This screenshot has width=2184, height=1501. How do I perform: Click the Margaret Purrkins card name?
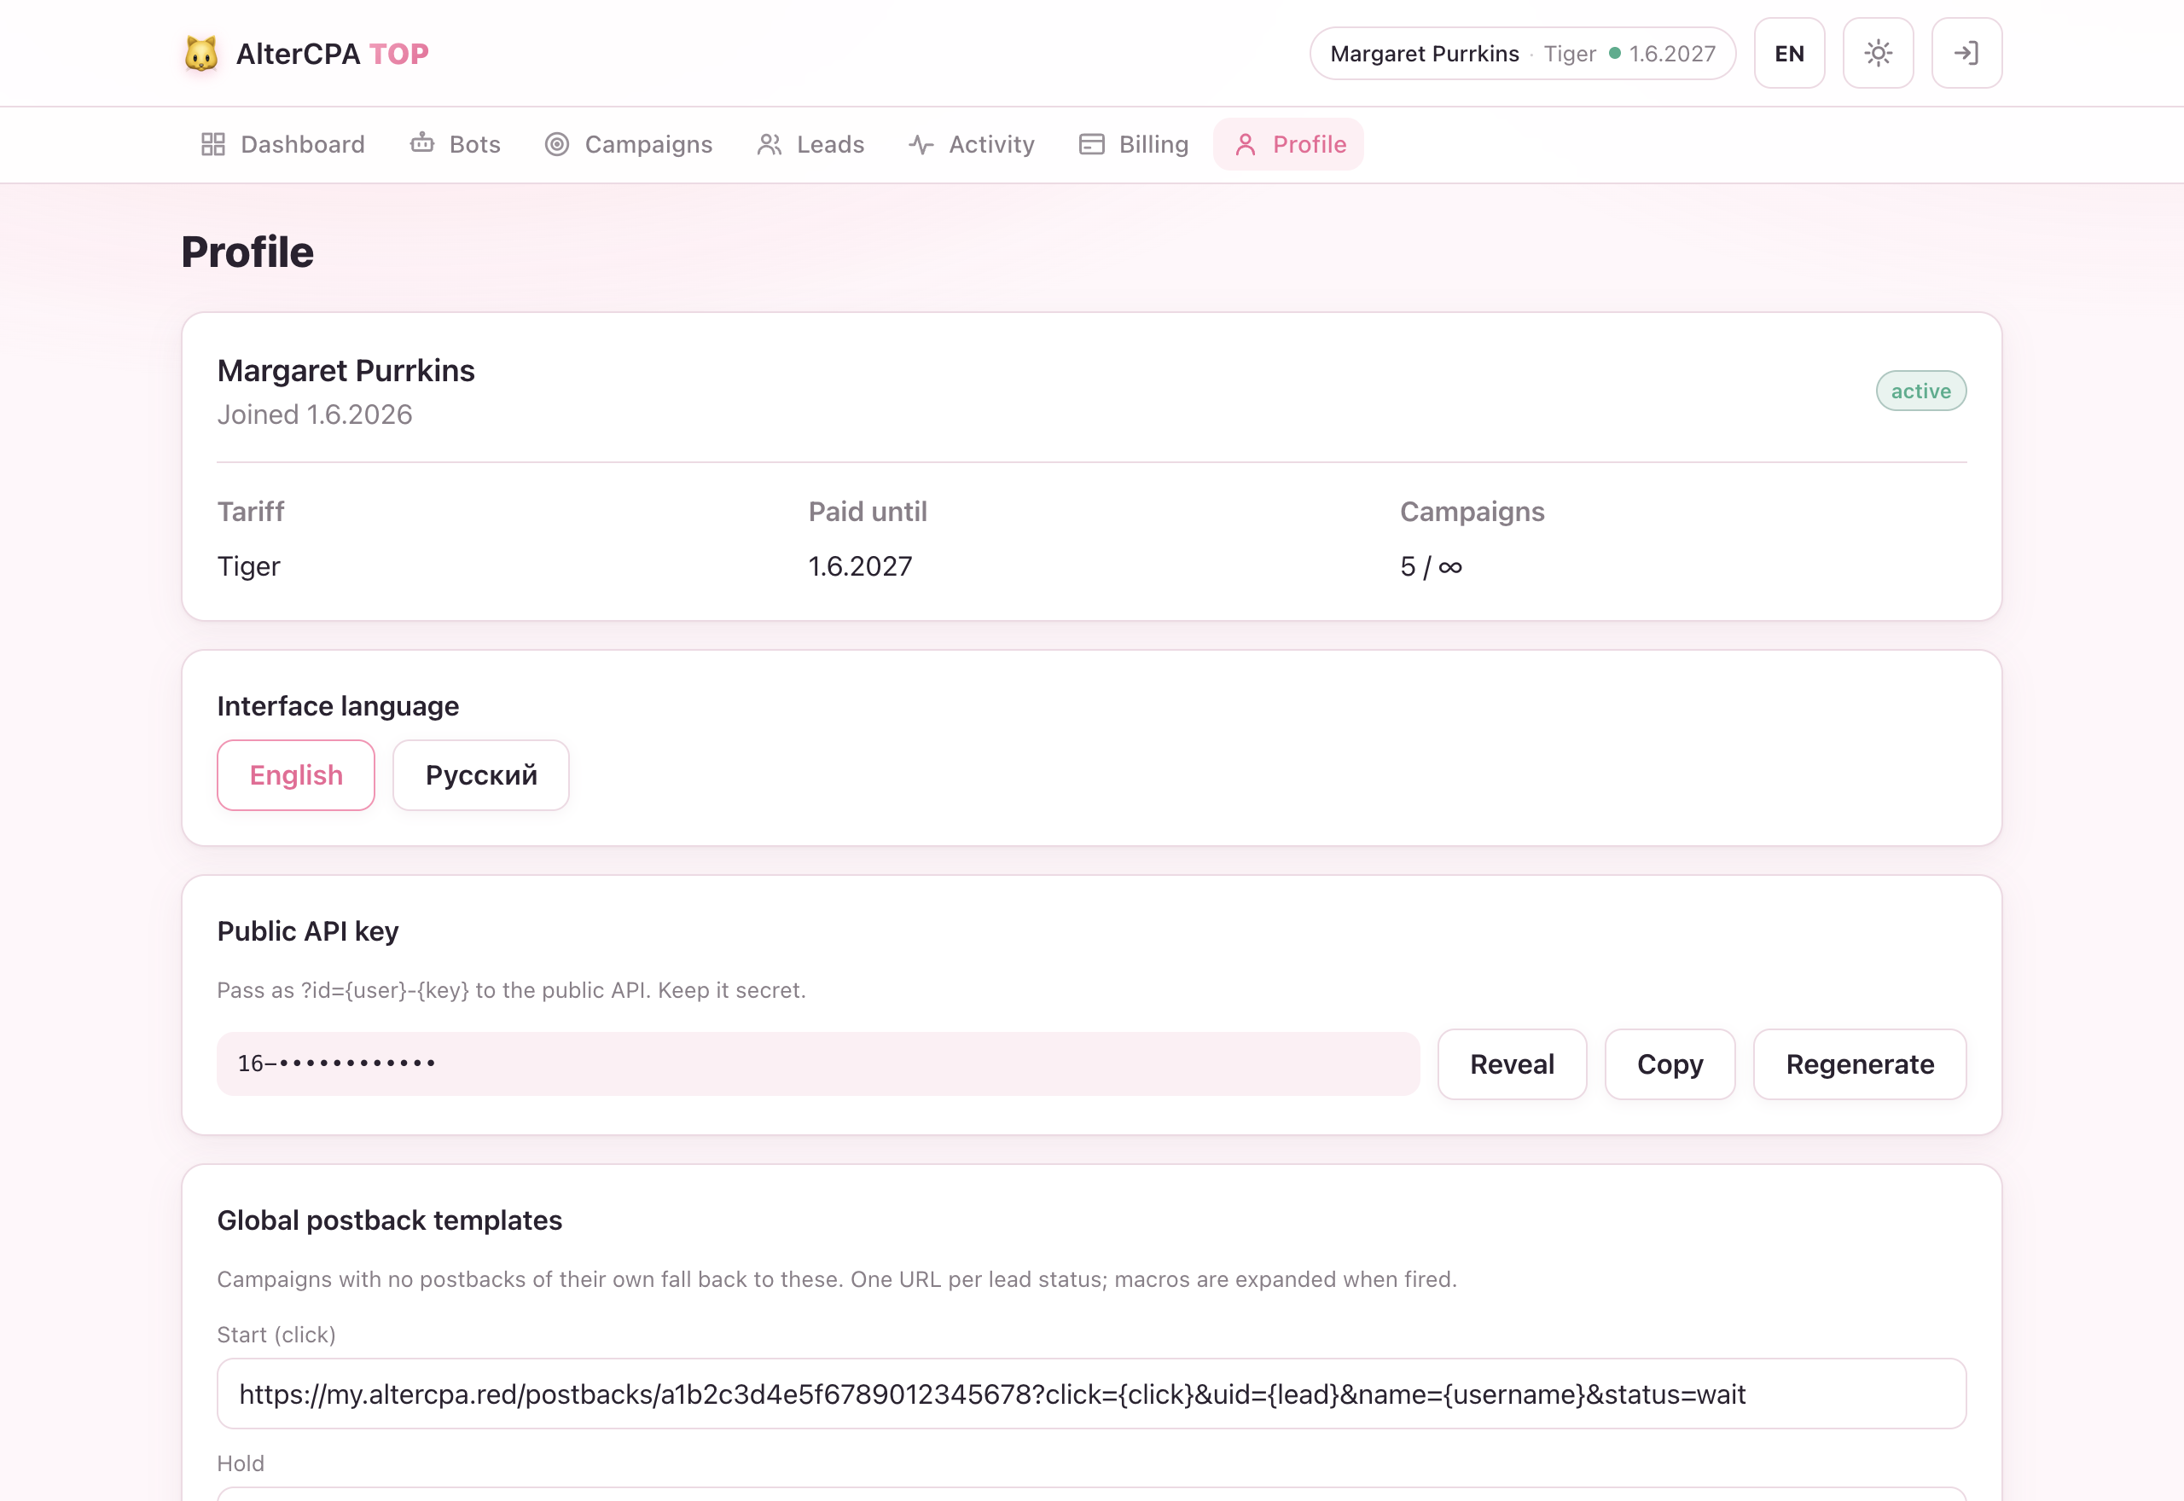coord(346,370)
